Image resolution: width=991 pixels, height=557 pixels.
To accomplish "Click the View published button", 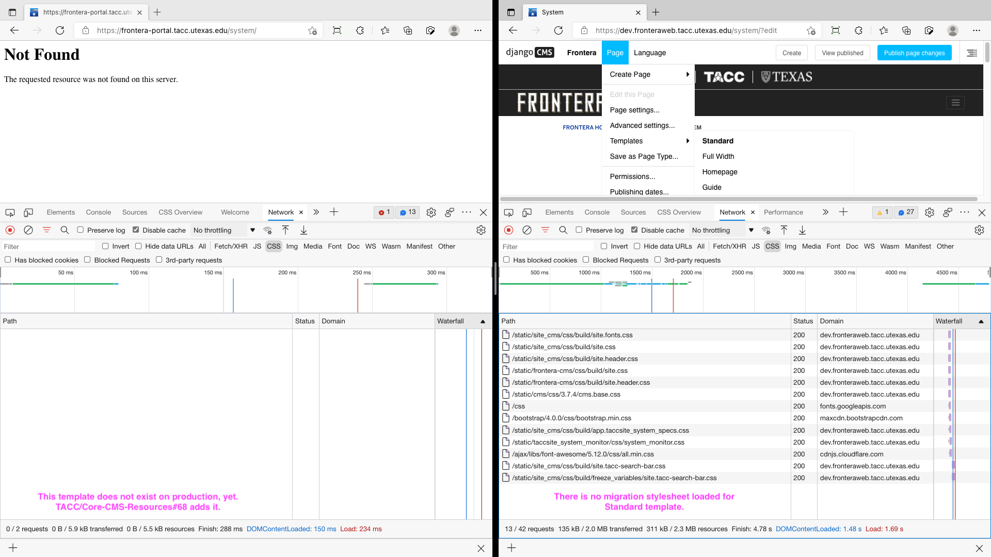I will coord(842,53).
